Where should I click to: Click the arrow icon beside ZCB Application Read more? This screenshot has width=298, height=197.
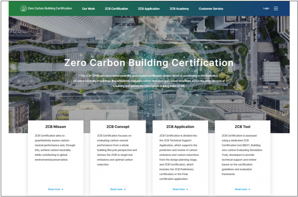tap(187, 189)
